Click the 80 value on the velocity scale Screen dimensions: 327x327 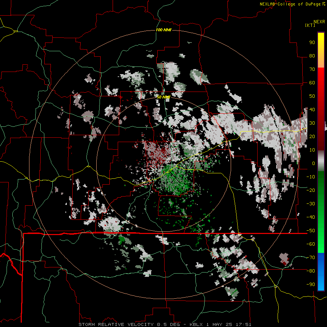pos(312,56)
